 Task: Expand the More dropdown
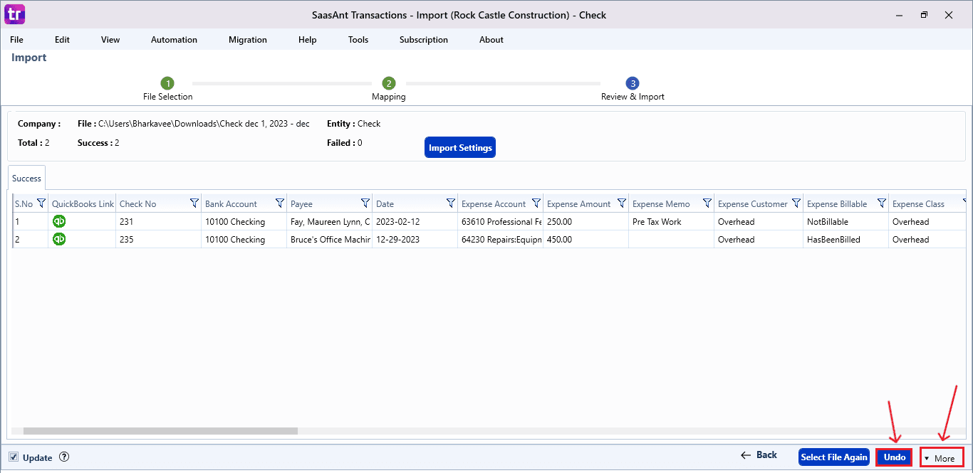tap(941, 458)
